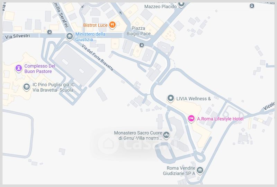This screenshot has height=187, width=277.
Task: Click the A.Roma Lifestyle Hotel text label
Action: [220, 119]
